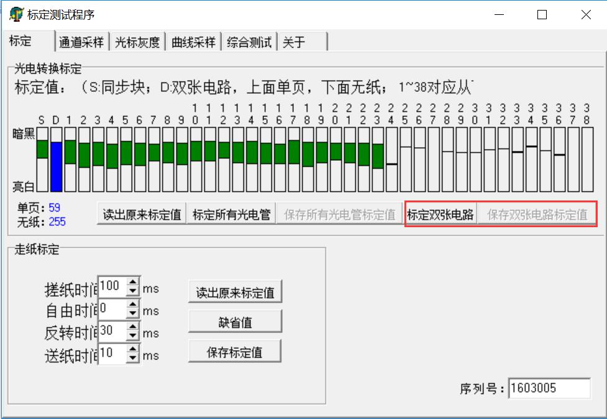Click the 序列号 field showing 1603005
The width and height of the screenshot is (607, 419).
click(x=549, y=388)
